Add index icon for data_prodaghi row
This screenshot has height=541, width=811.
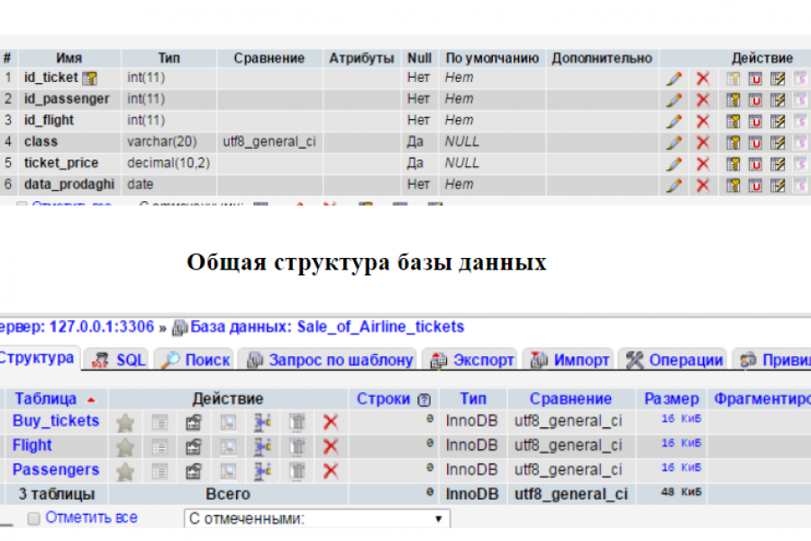click(778, 186)
